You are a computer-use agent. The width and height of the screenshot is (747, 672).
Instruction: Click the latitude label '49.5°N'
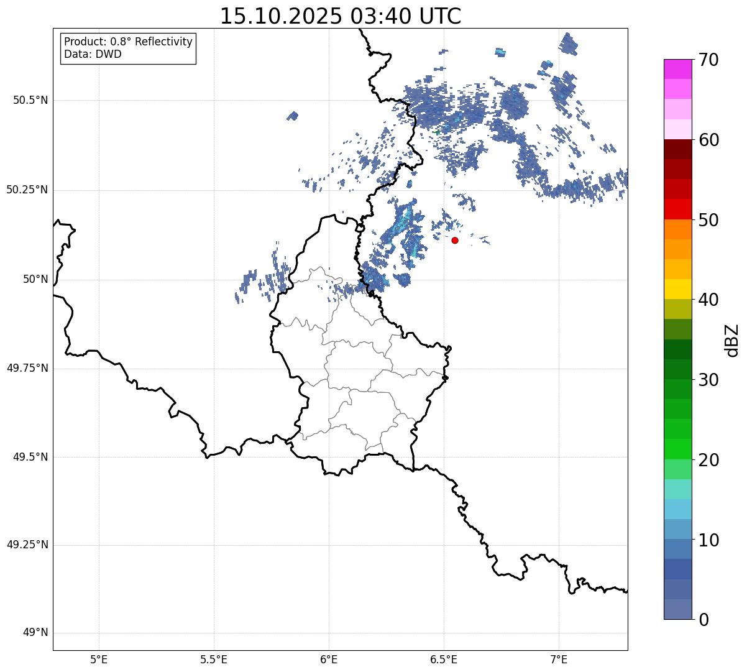pos(30,457)
